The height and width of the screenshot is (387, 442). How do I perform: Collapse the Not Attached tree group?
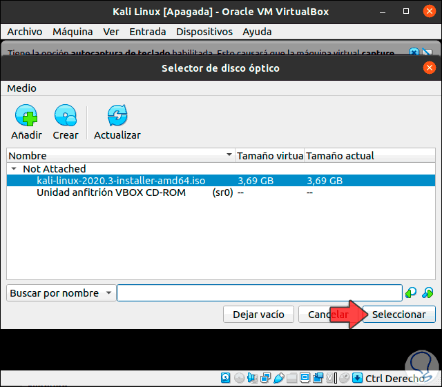(13, 169)
